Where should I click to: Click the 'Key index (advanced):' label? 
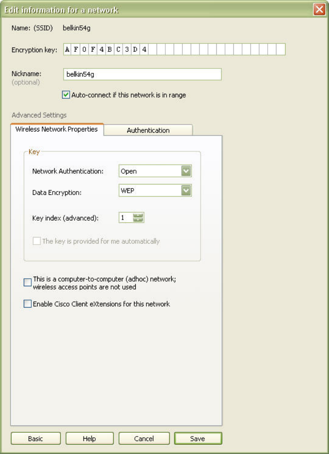[66, 218]
